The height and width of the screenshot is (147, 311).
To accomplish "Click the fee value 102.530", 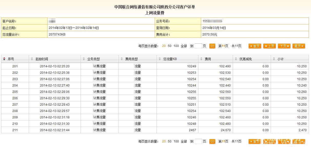I will click(225, 73).
